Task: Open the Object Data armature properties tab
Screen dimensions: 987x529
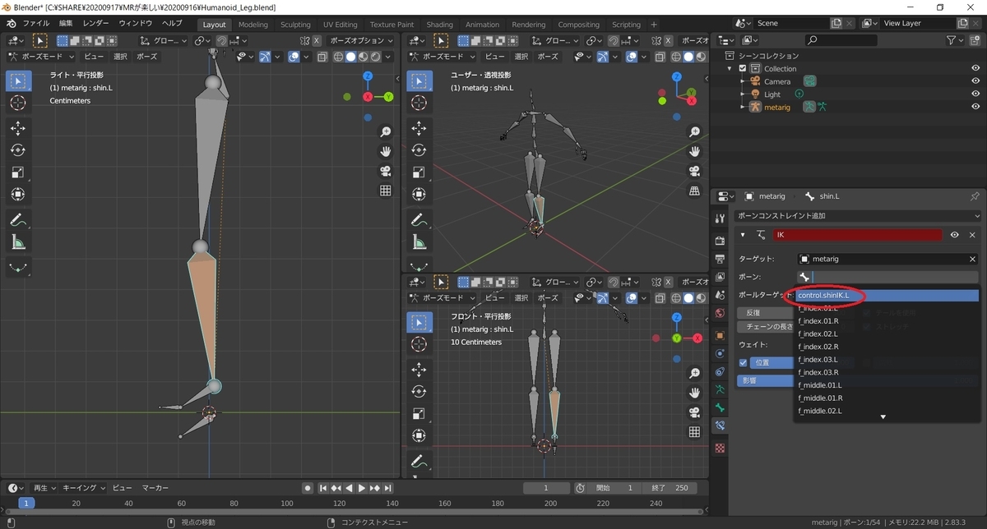Action: tap(721, 389)
